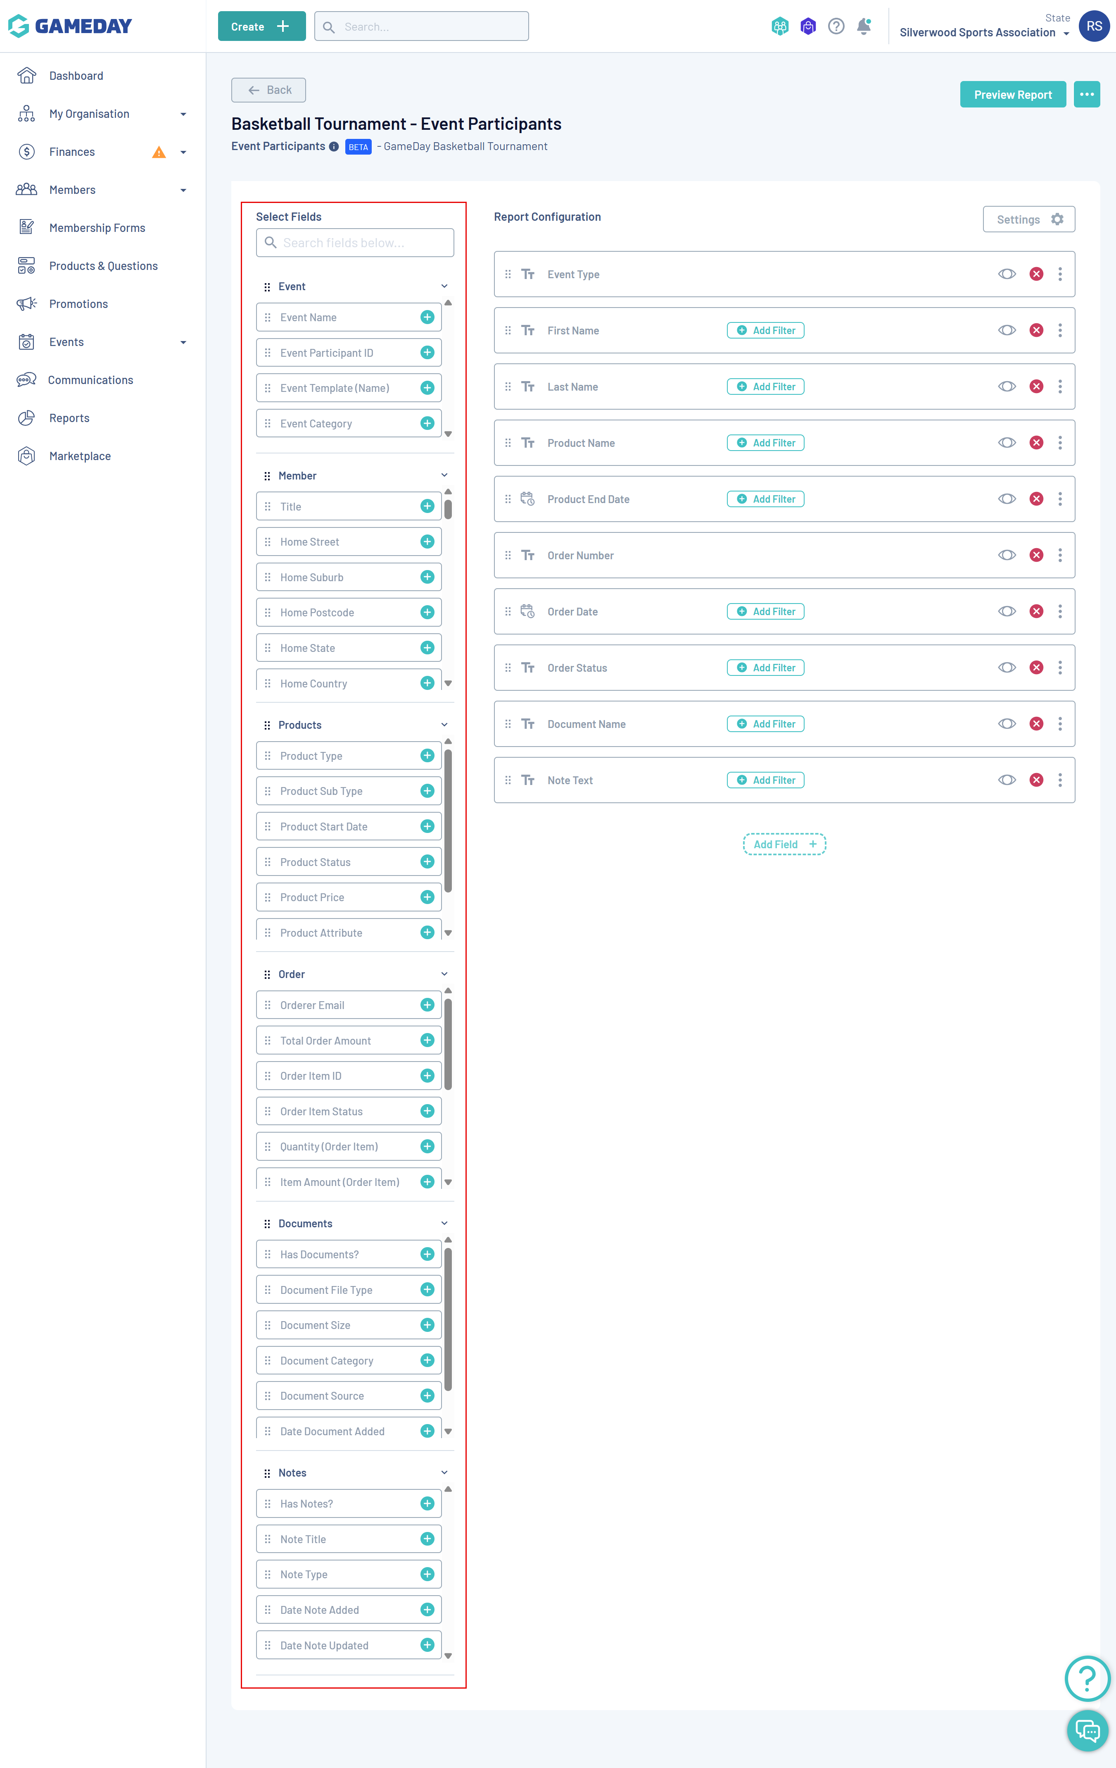Click Add Filter on Last Name row
This screenshot has width=1116, height=1768.
(765, 387)
